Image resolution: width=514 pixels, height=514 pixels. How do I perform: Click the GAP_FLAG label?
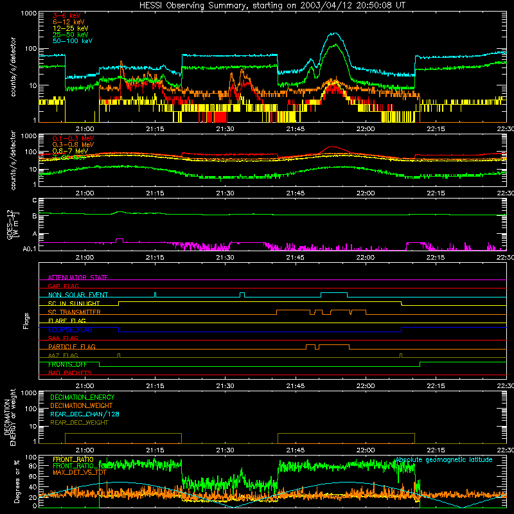[x=64, y=286]
